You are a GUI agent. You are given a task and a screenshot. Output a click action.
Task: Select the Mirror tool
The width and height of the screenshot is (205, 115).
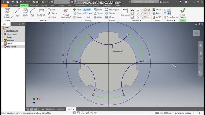tap(110, 17)
